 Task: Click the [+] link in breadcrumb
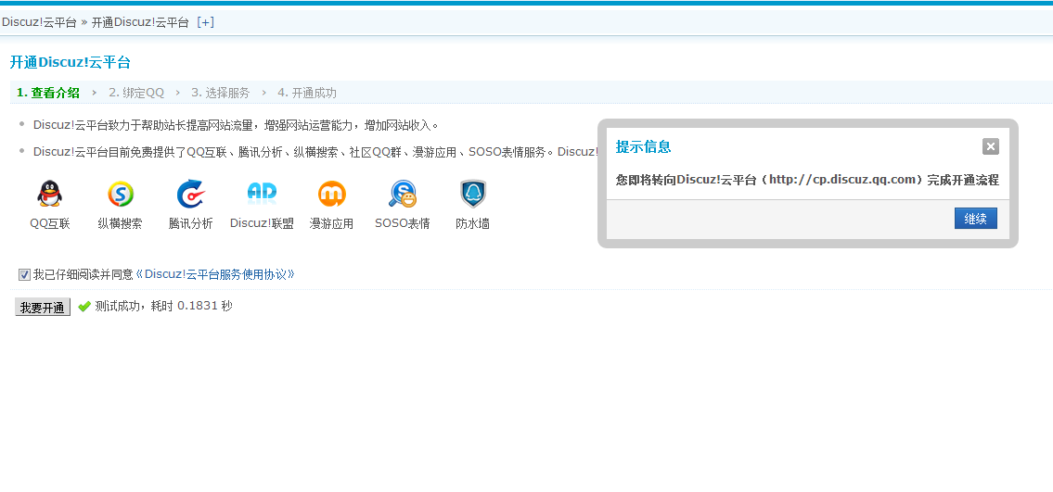point(205,22)
